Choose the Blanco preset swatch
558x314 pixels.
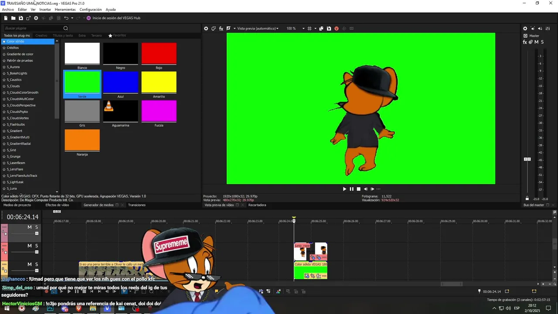click(x=82, y=53)
